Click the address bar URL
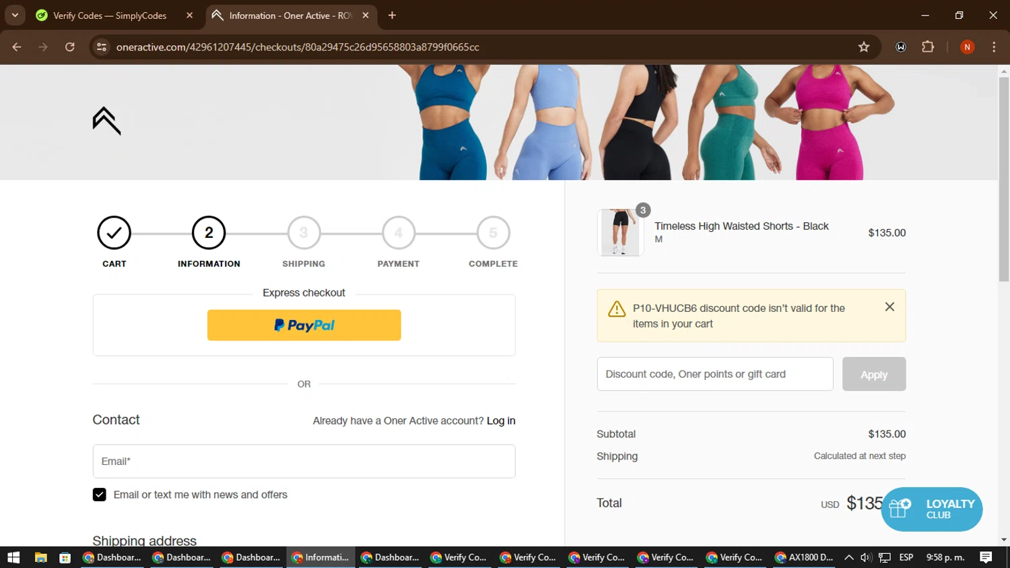The width and height of the screenshot is (1010, 568). point(298,47)
